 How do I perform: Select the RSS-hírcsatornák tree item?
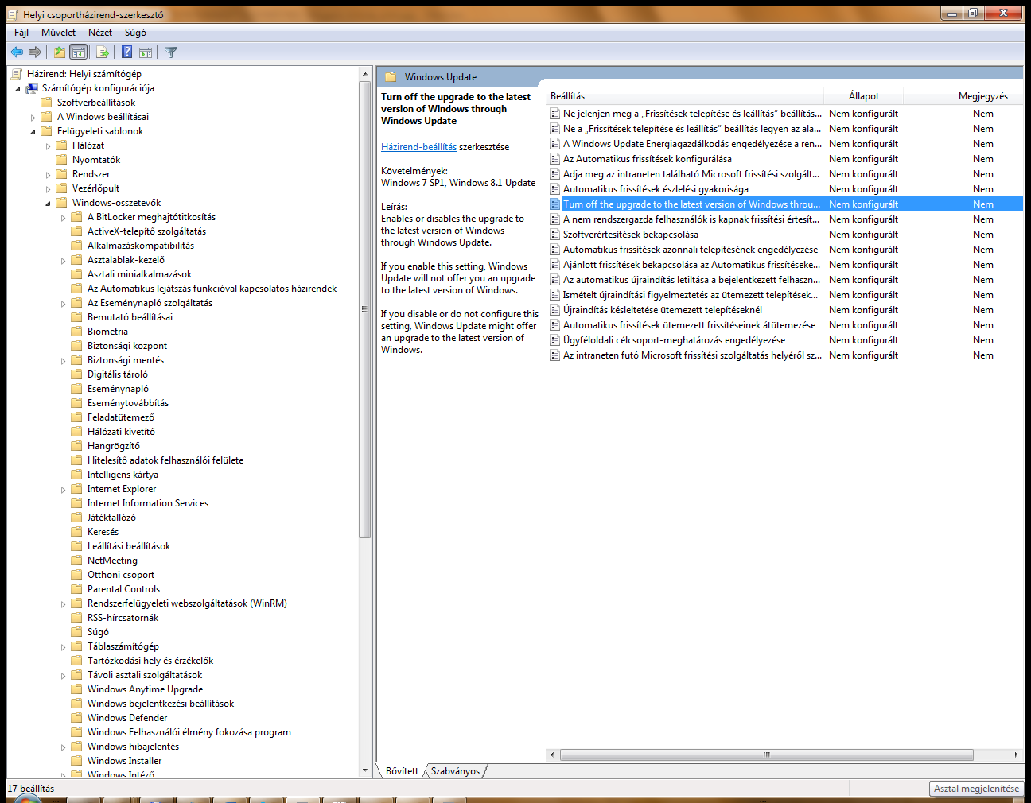click(123, 618)
